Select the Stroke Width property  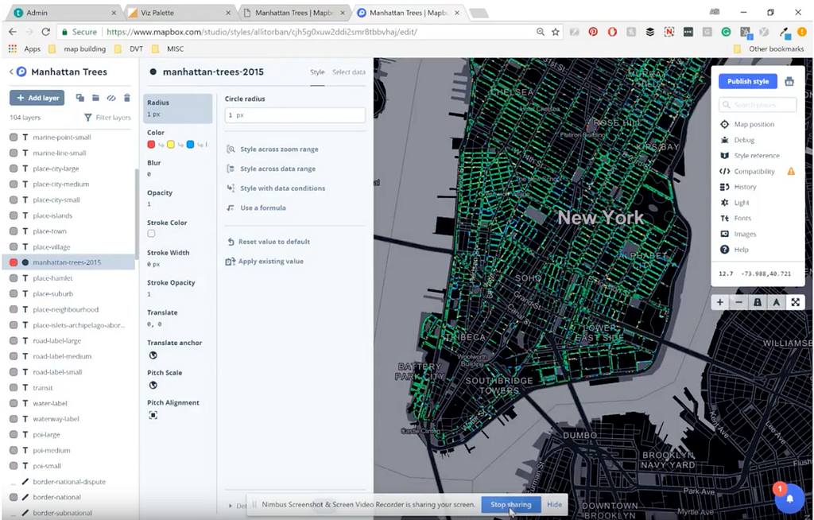point(177,258)
